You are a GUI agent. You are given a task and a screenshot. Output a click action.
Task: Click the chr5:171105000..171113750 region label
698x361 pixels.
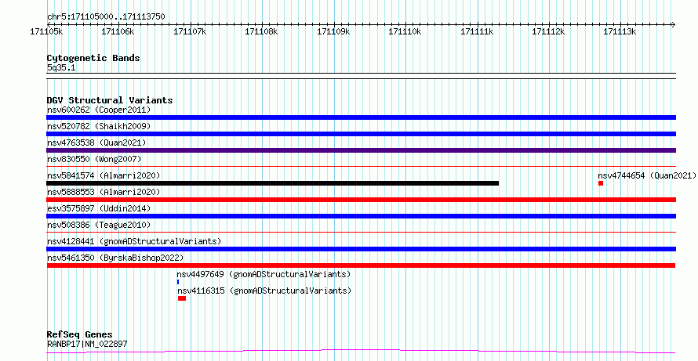(x=106, y=16)
